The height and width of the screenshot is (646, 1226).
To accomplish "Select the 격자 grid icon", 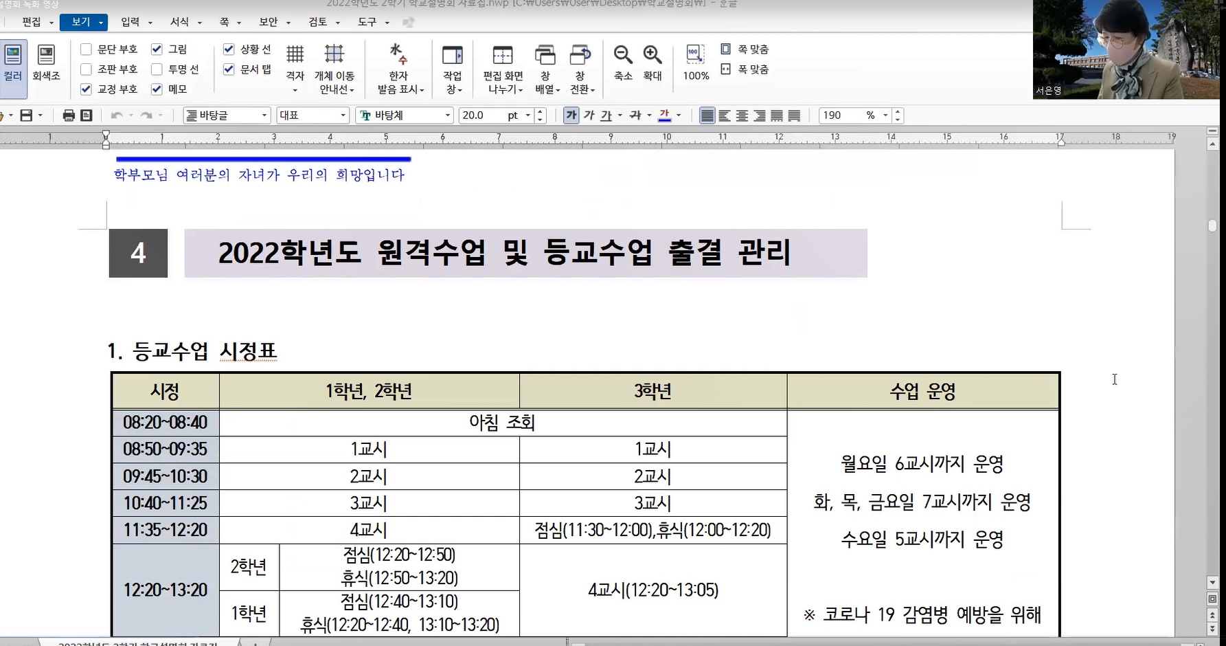I will pyautogui.click(x=295, y=55).
